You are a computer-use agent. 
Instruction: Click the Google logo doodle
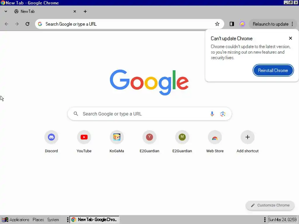149,82
